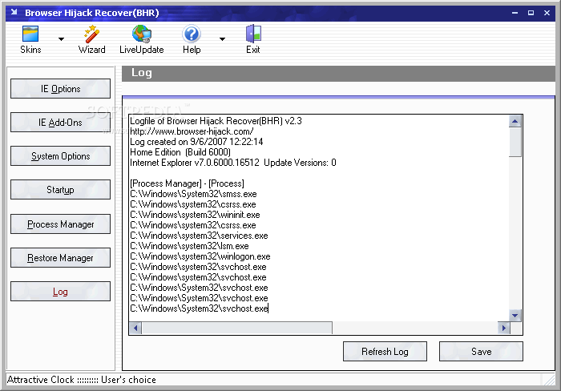Click the log scroll down arrow

[515, 315]
